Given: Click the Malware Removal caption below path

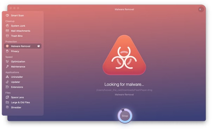Looking at the screenshot, I should [124, 95].
